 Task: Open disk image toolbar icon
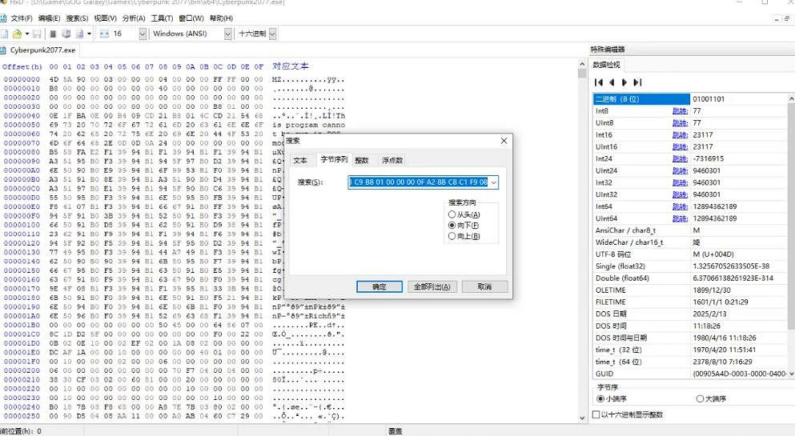(x=79, y=34)
